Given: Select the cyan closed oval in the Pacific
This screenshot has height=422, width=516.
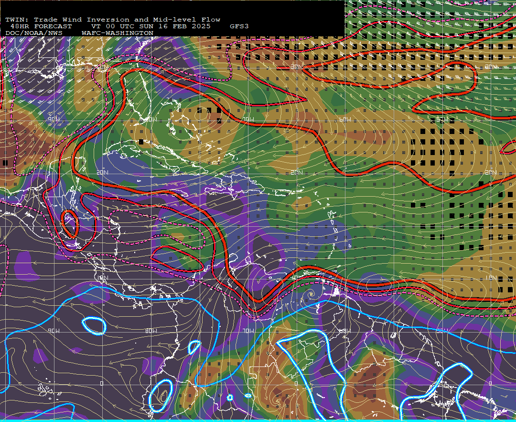Looking at the screenshot, I should (x=94, y=326).
